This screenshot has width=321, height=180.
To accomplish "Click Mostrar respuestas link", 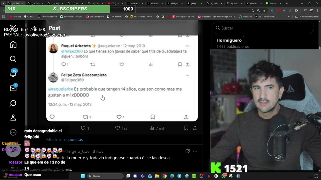I will [64, 139].
